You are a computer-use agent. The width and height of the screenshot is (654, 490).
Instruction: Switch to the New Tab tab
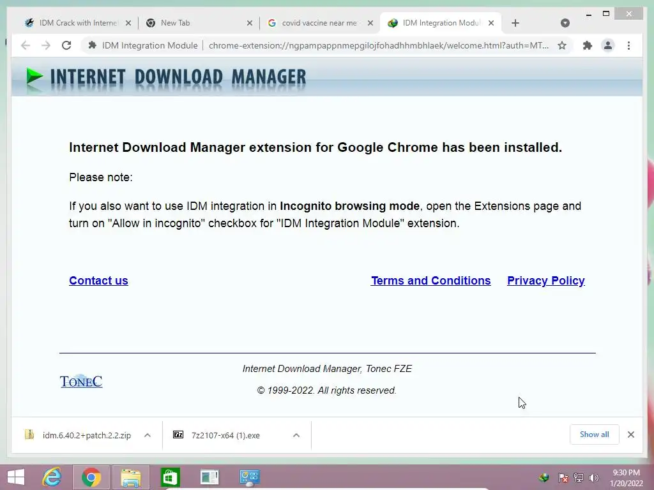[199, 23]
